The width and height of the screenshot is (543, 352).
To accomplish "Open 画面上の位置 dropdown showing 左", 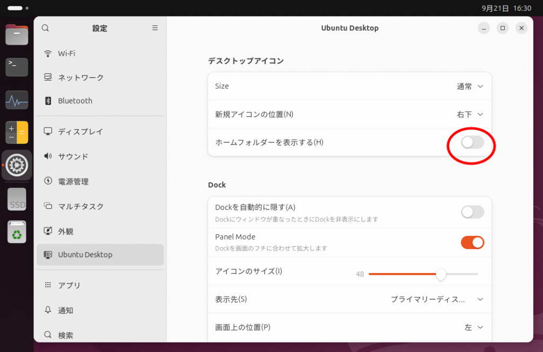I will (x=474, y=328).
